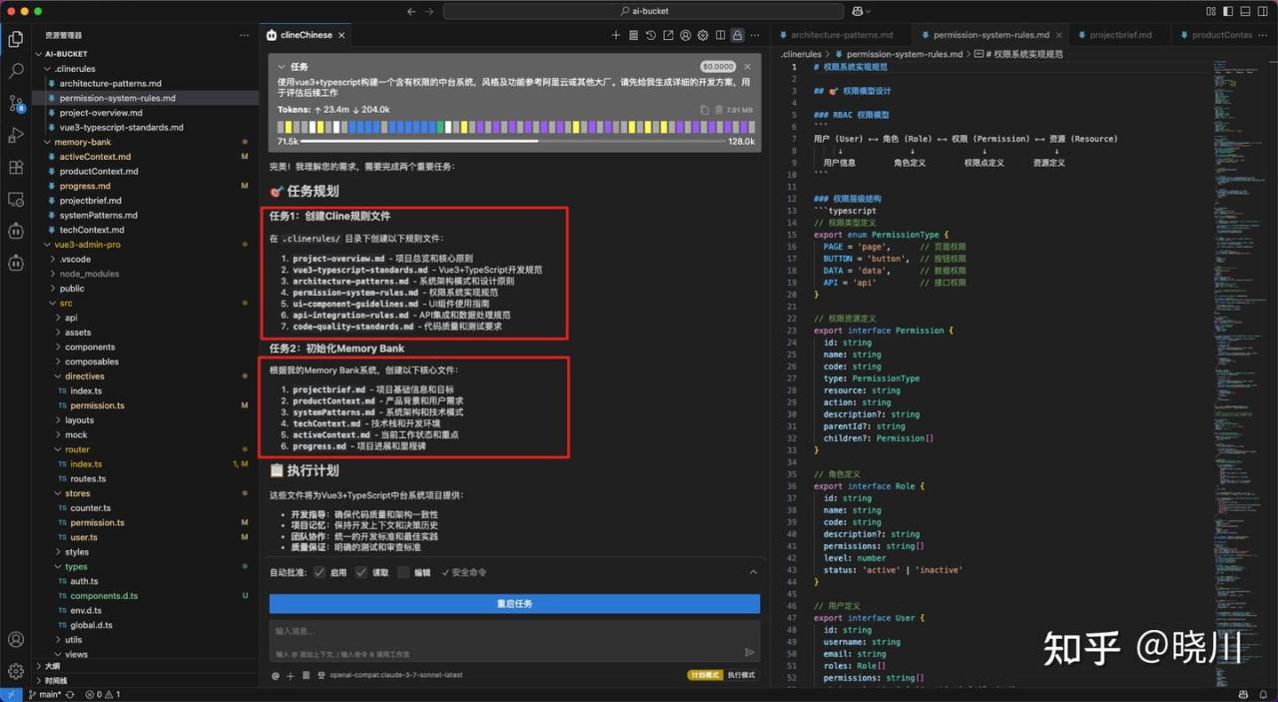1278x702 pixels.
Task: Select the clineChinese tab
Action: [307, 35]
